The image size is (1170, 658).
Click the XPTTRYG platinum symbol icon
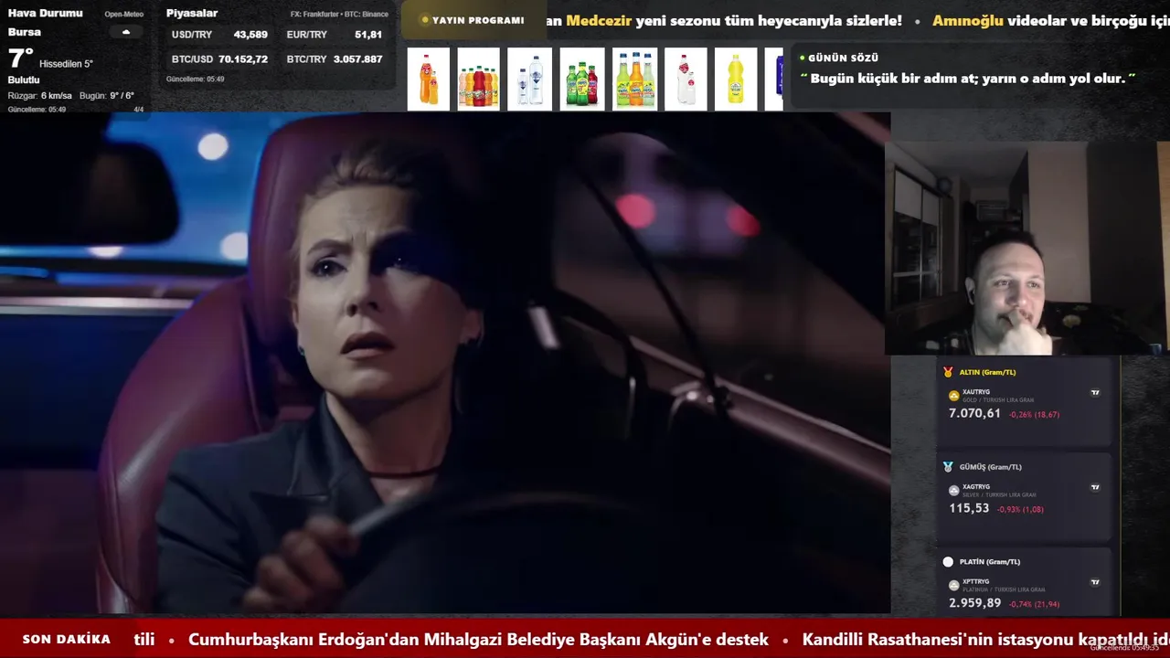[x=954, y=585]
